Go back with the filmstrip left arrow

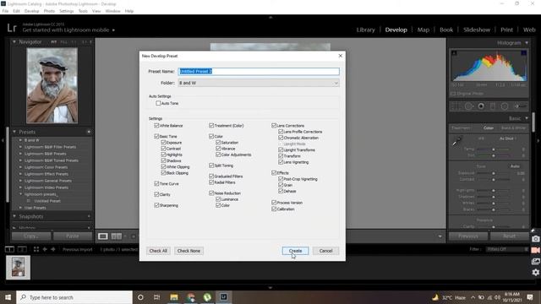[x=45, y=249]
